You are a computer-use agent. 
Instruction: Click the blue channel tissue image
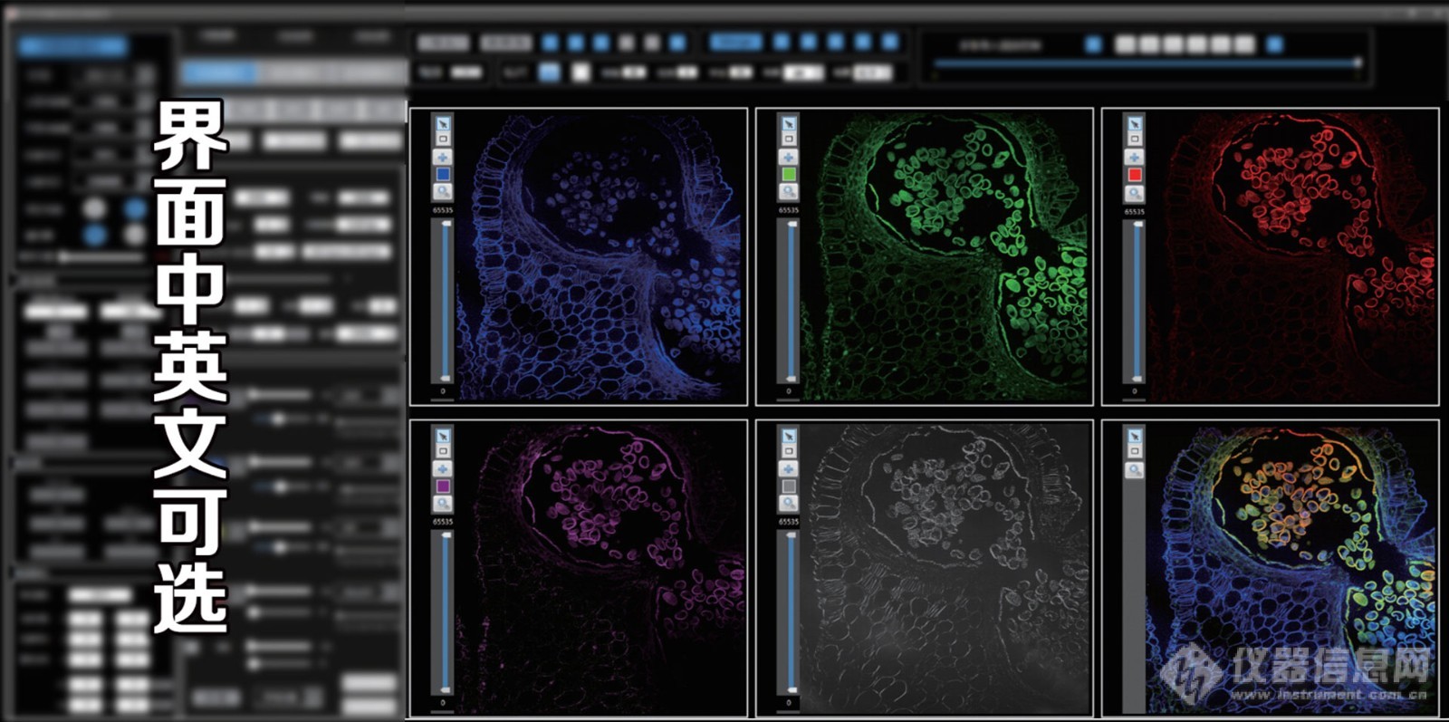click(600, 257)
